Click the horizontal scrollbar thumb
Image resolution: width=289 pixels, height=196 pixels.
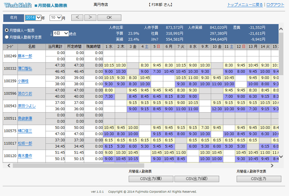[78, 165]
